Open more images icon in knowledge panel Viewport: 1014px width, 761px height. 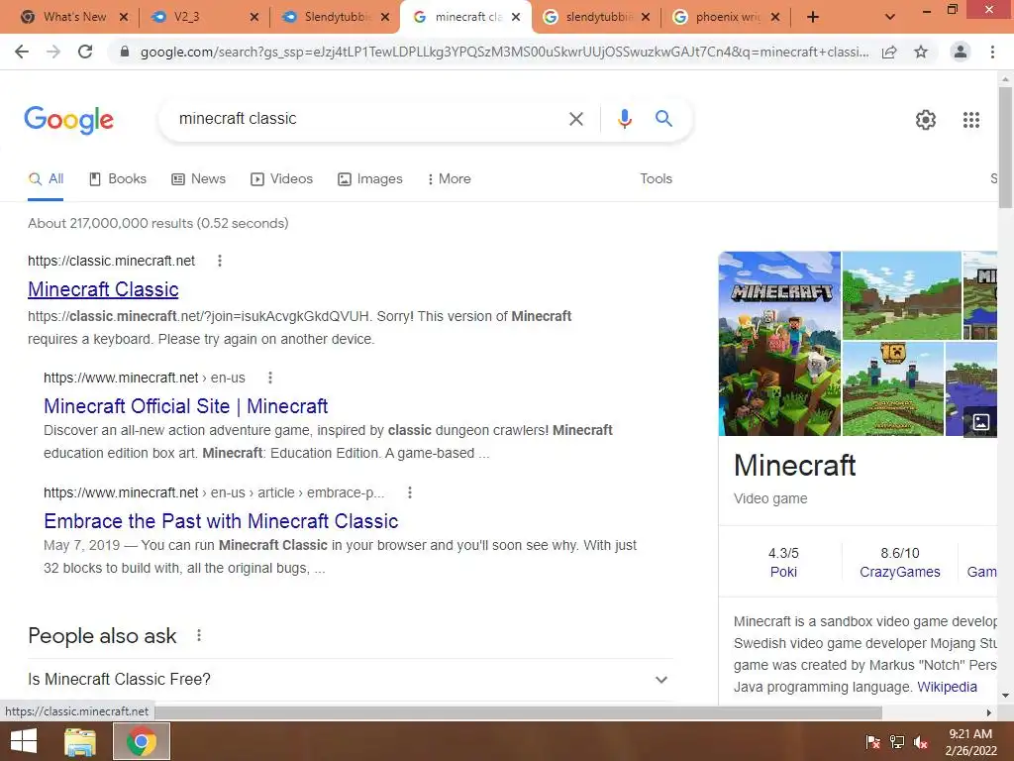[x=980, y=422]
